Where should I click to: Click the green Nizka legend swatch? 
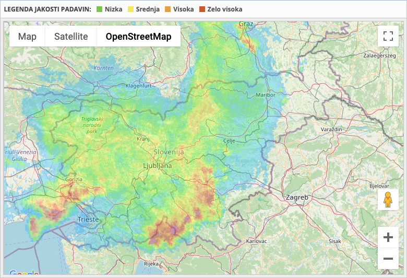point(99,9)
